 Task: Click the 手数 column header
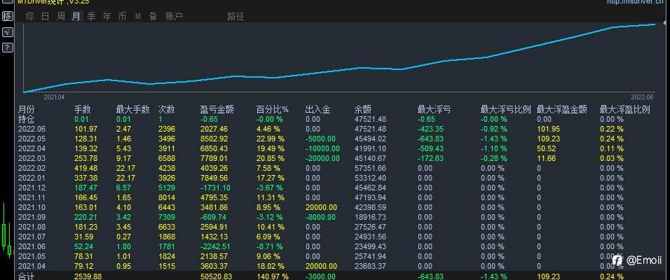coord(83,110)
